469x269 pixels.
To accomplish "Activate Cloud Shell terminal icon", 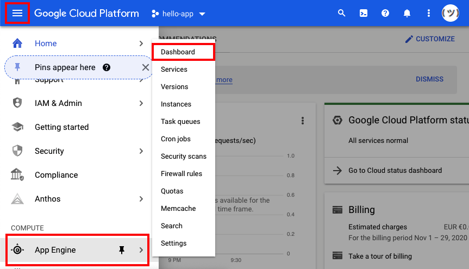I will coord(364,13).
